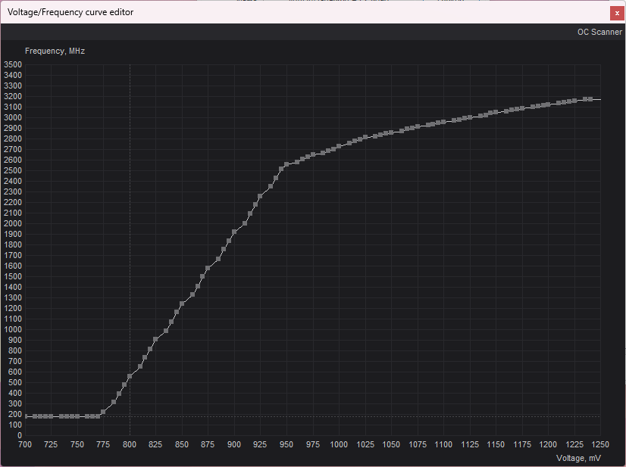Click the Voltage/Frequency curve editor title bar
This screenshot has width=626, height=467.
click(x=303, y=12)
